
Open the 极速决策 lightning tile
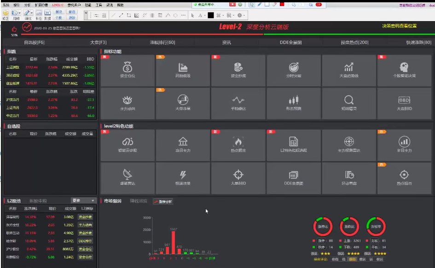coord(183,178)
